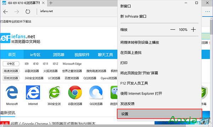Open the Microsoft Edge text link
213x127 pixels.
(72, 64)
